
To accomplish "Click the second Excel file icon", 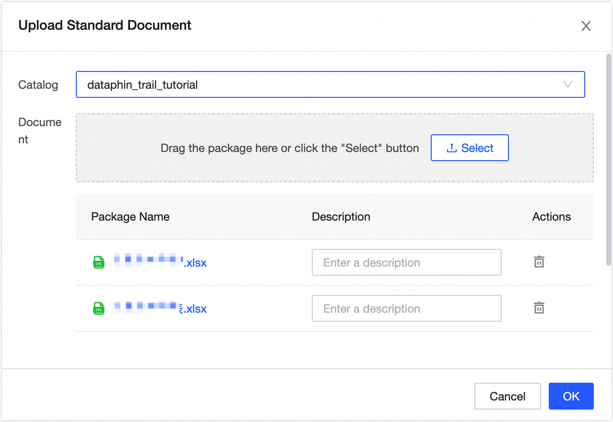I will 98,308.
